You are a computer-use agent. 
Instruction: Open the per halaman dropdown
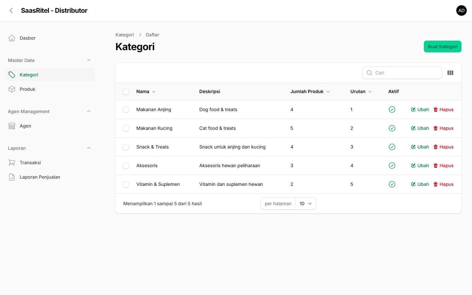306,204
